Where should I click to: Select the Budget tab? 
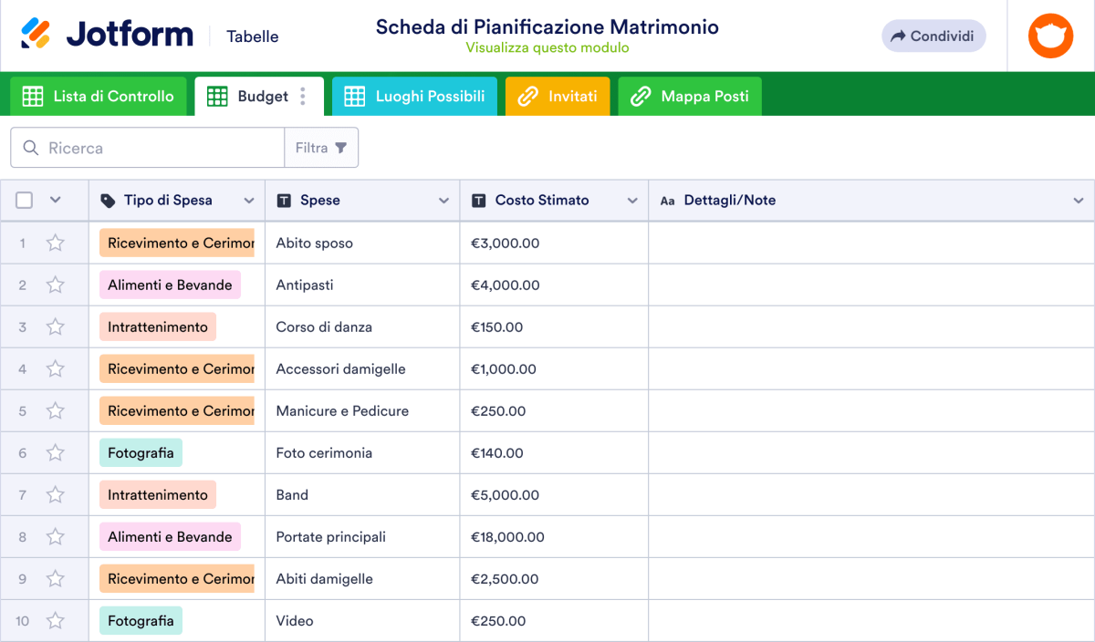259,96
